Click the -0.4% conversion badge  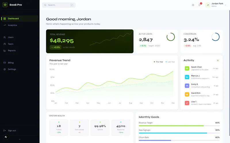[x=187, y=46]
